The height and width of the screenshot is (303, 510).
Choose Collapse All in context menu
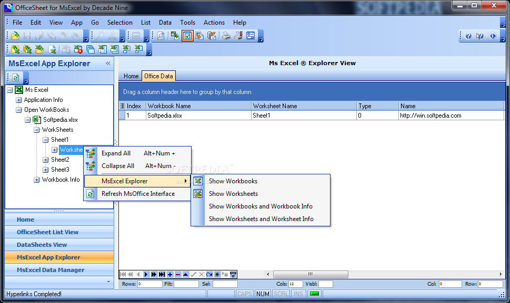[x=137, y=166]
